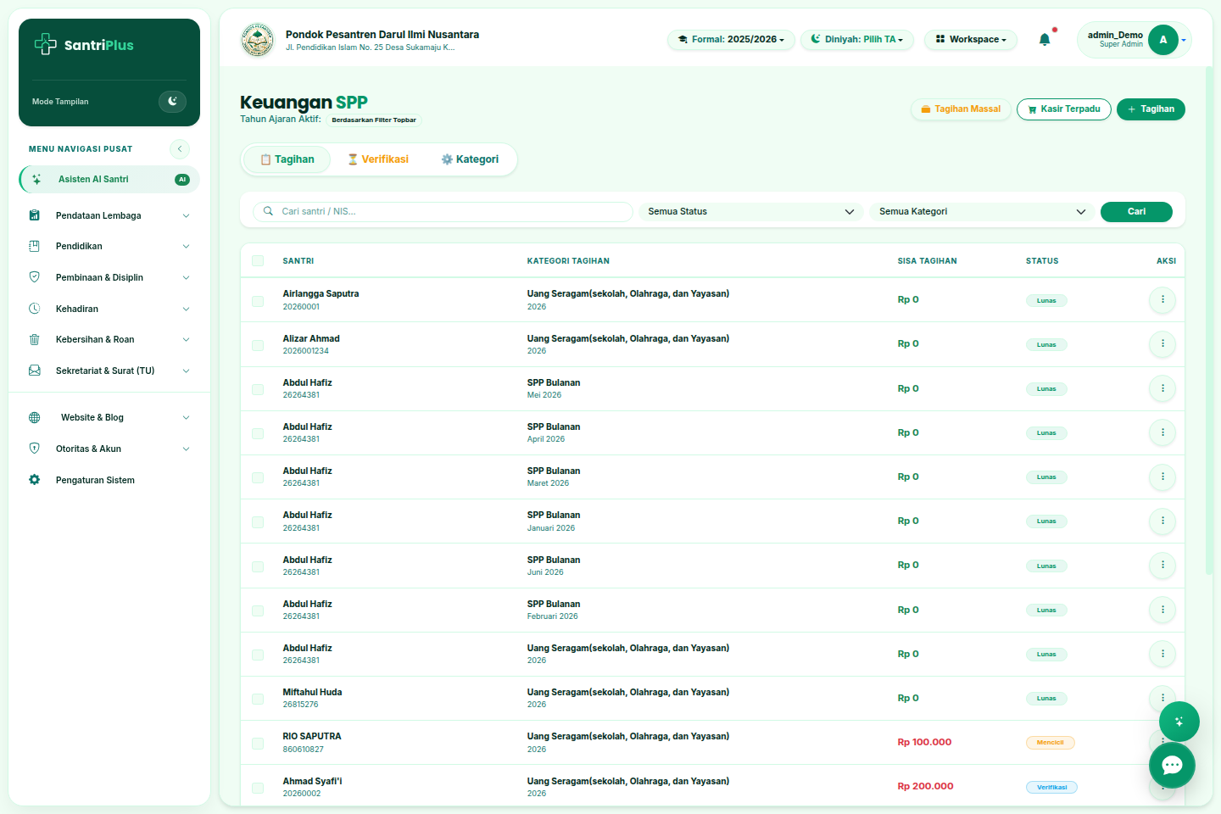Screen dimensions: 1221x814
Task: Open the notification bell
Action: tap(1045, 39)
